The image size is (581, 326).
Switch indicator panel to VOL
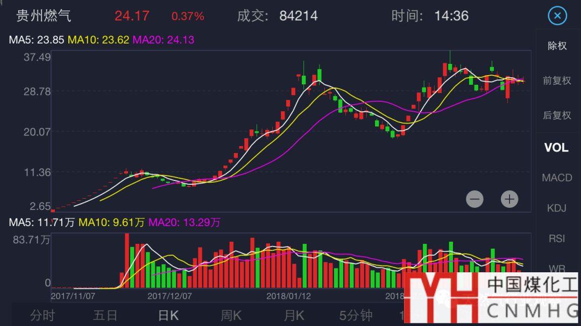coord(556,148)
